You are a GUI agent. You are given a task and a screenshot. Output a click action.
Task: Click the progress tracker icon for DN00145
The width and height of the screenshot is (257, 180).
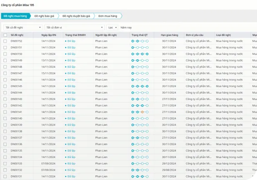pos(140,86)
